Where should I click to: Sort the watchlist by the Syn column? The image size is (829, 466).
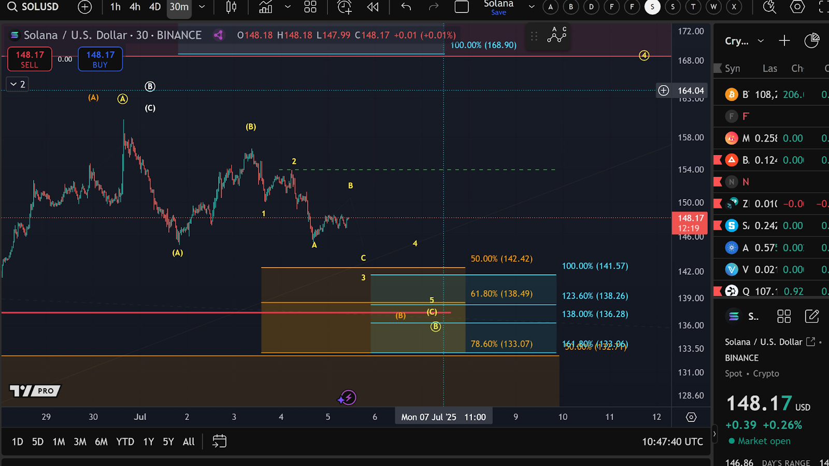[732, 68]
